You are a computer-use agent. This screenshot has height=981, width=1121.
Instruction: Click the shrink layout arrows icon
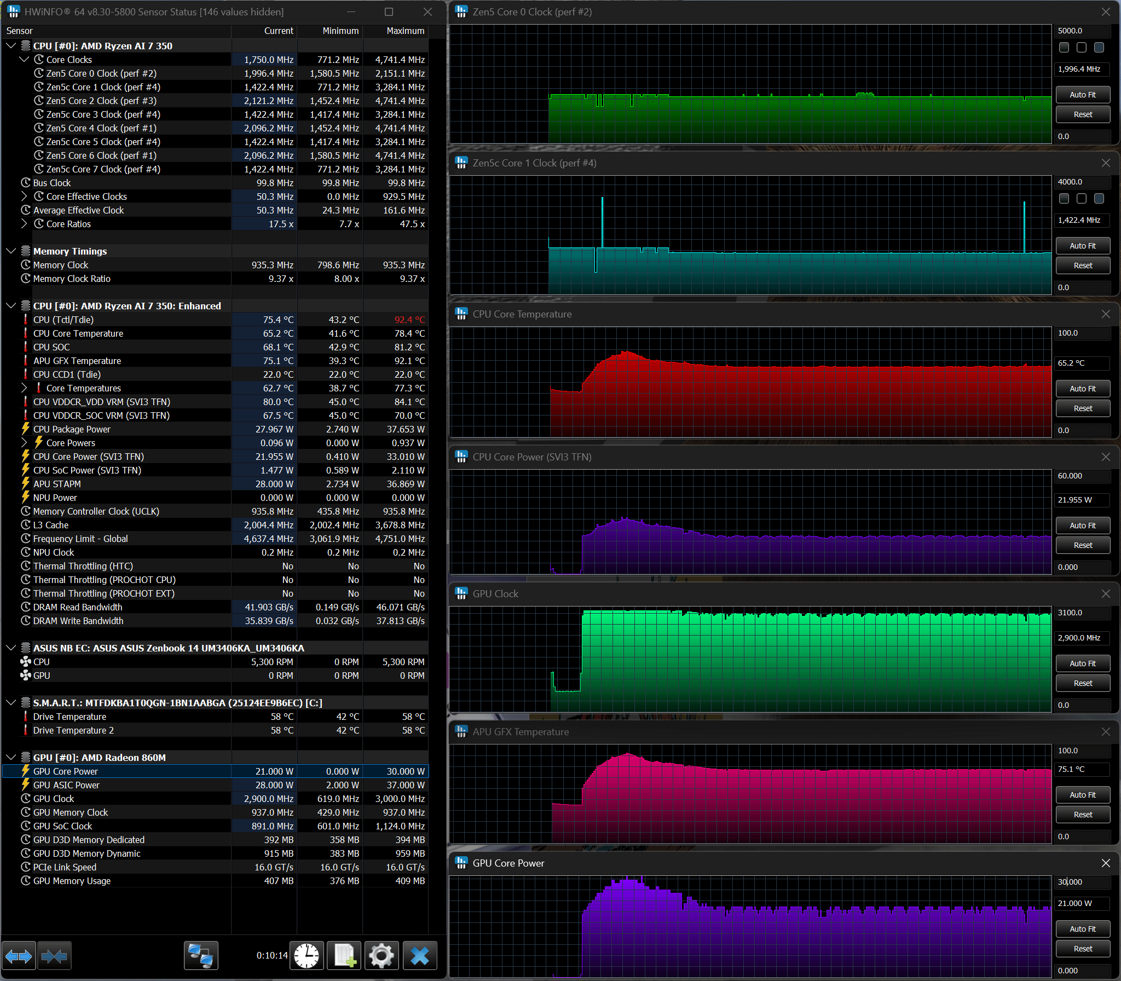[x=54, y=956]
